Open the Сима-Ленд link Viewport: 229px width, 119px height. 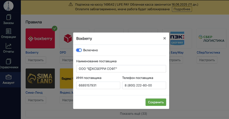(x=34, y=93)
